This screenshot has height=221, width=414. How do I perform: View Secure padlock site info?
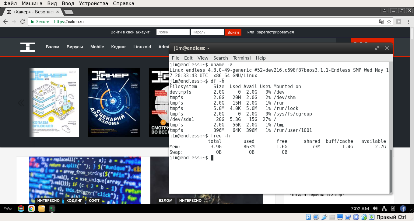tap(40, 22)
